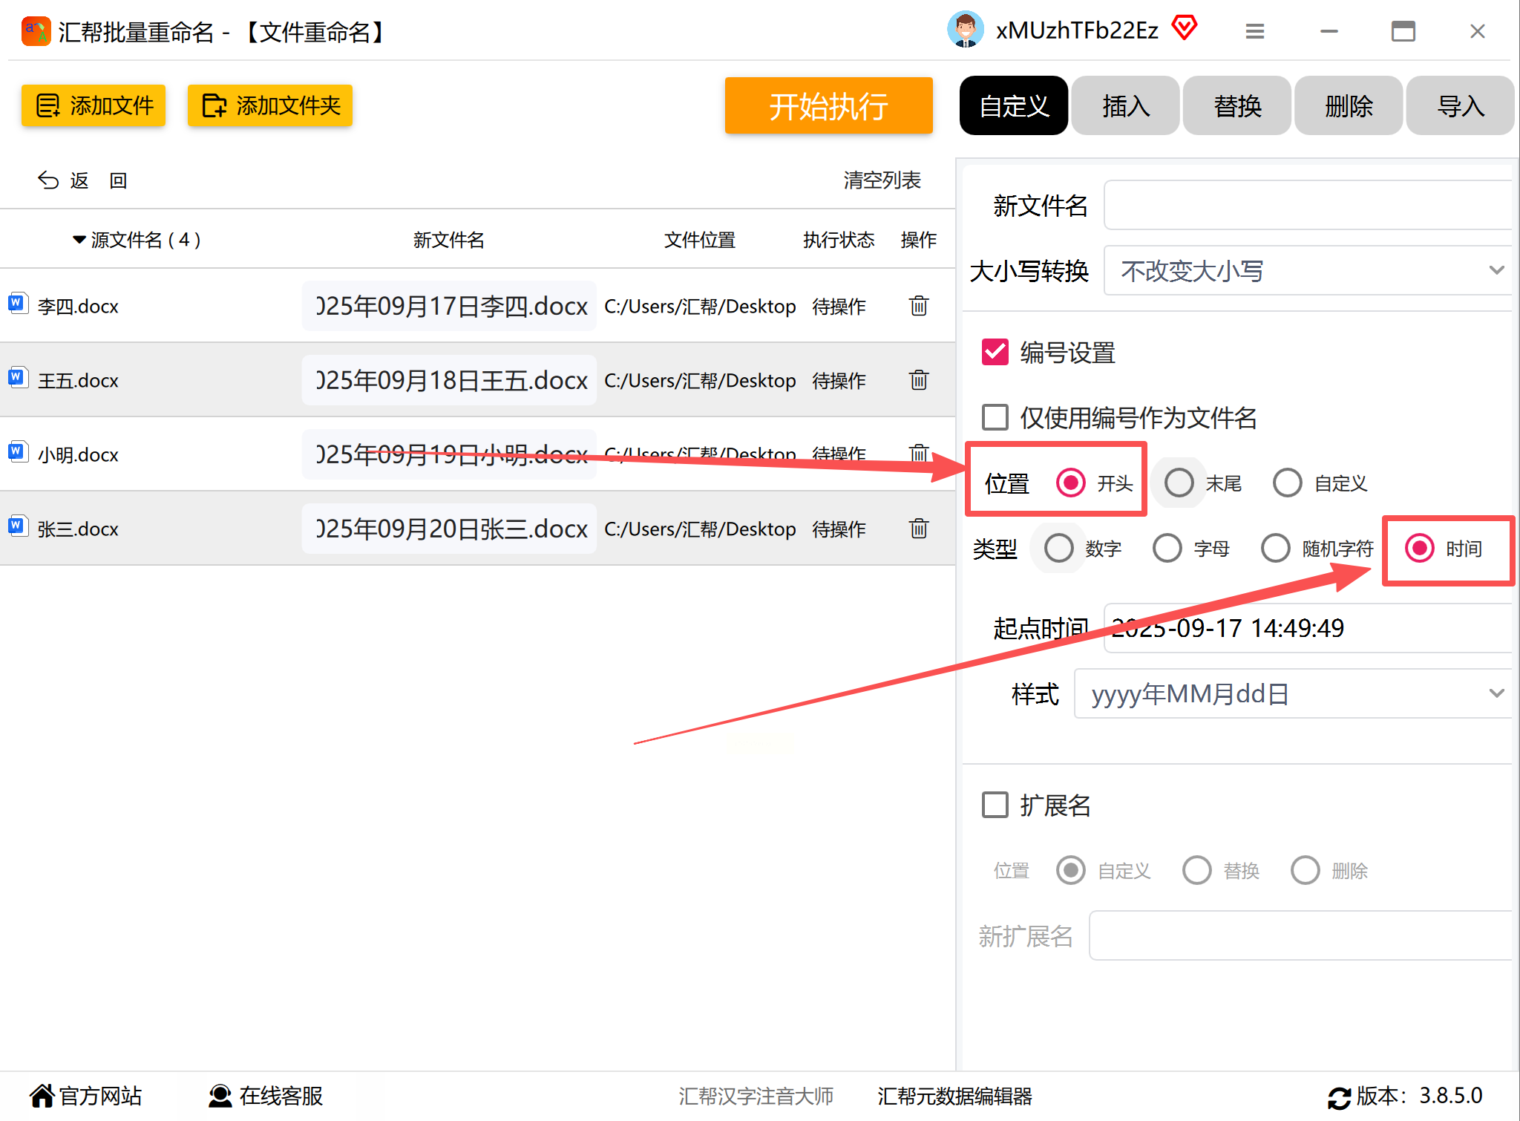
Task: Enable 仅使用编号作为文件名 checkbox
Action: (x=995, y=417)
